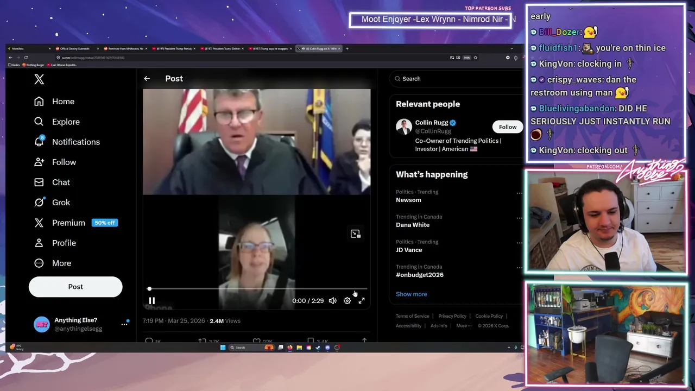This screenshot has width=695, height=391.
Task: Expand the footer More menu
Action: (x=463, y=326)
